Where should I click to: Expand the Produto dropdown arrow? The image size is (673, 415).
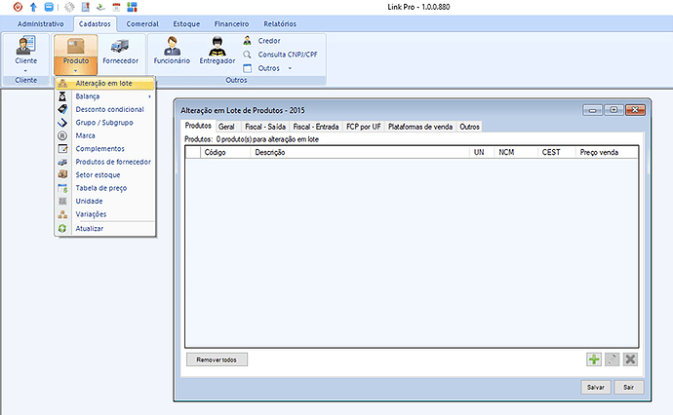click(x=76, y=71)
